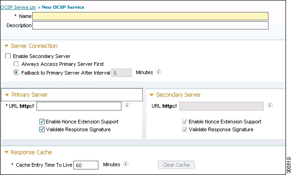
Task: Open the OCSP Service List link
Action: coord(18,7)
